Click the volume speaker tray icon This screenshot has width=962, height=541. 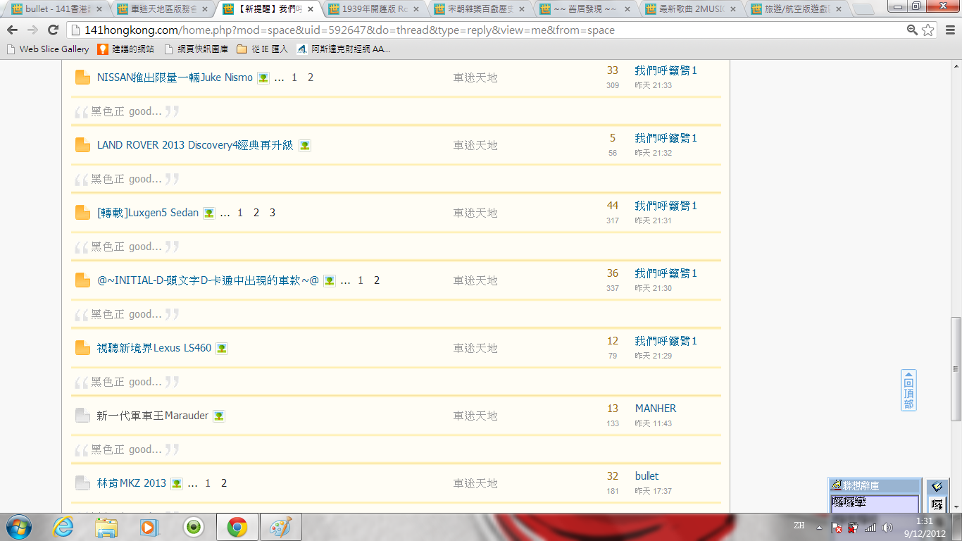tap(887, 527)
